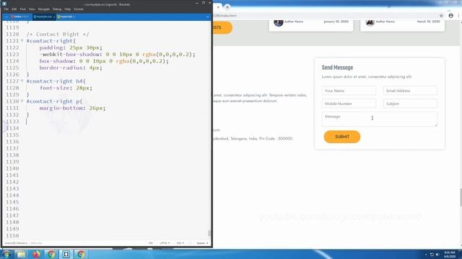The width and height of the screenshot is (462, 259).
Task: Open a new Chrome tab with plus button
Action: coord(227,6)
